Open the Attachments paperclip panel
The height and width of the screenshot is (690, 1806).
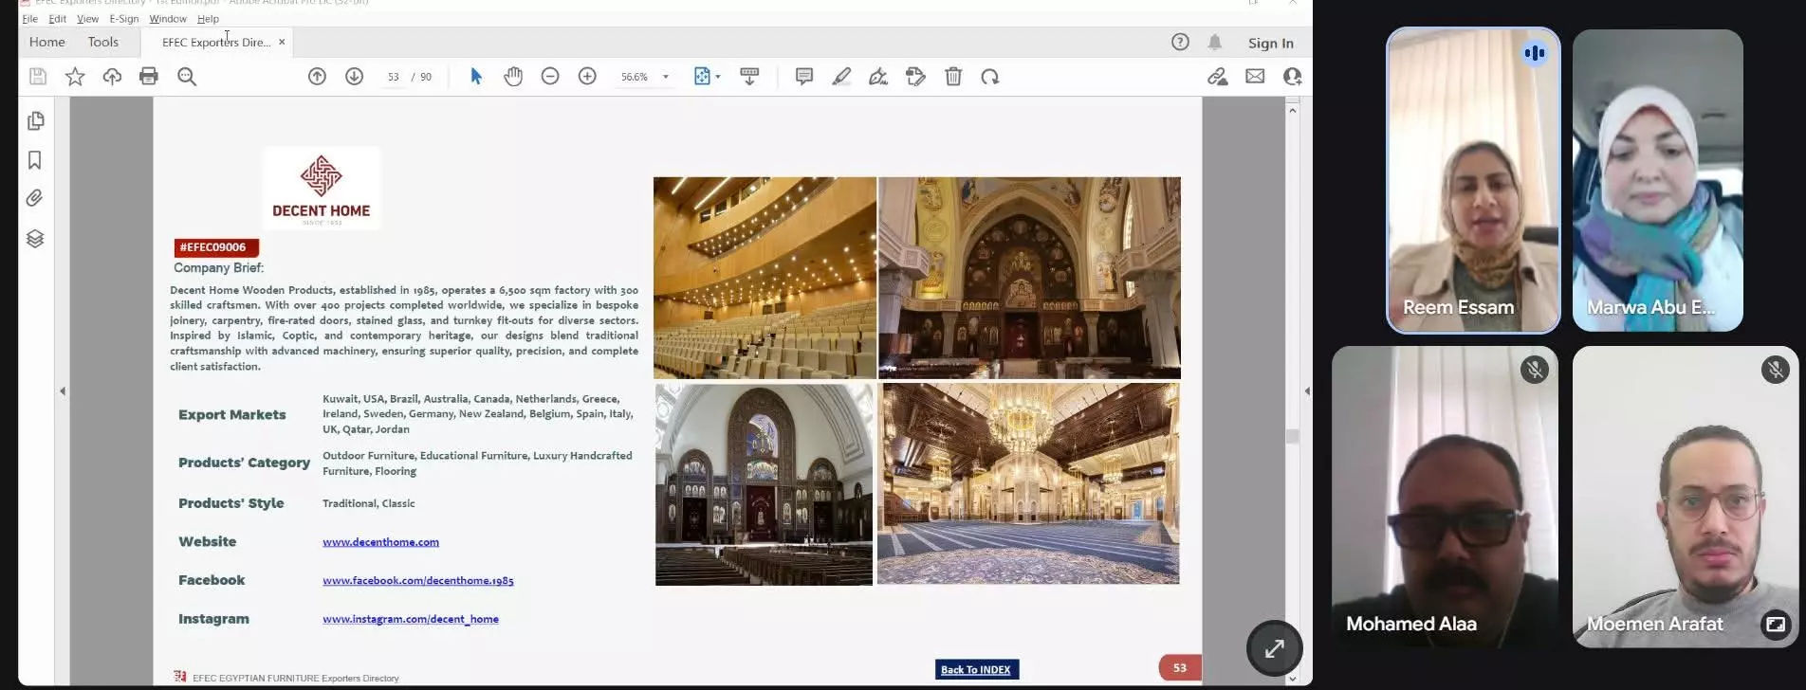[x=35, y=198]
